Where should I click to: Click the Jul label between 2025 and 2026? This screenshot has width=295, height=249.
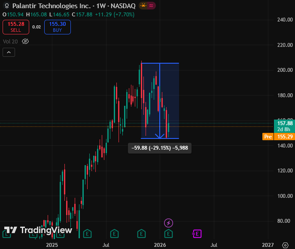click(106, 245)
